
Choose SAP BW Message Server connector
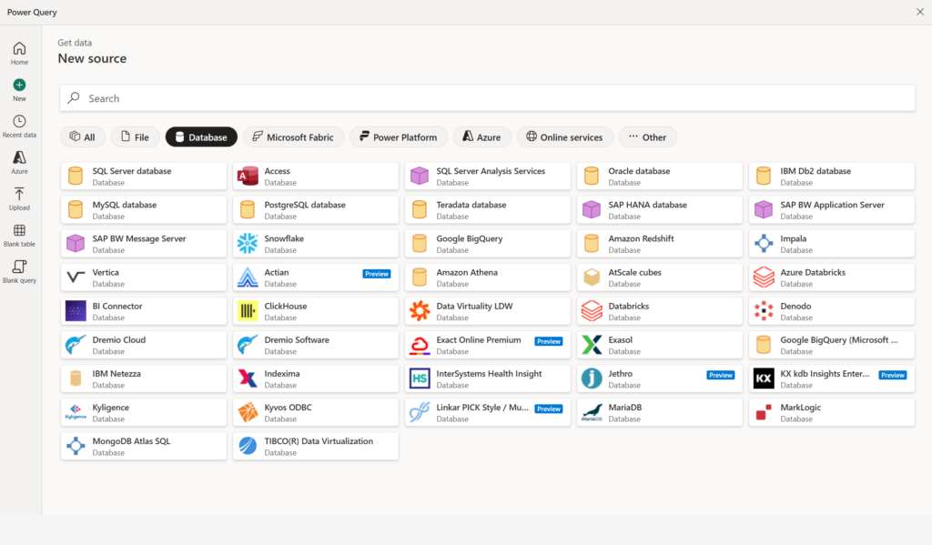pos(144,244)
